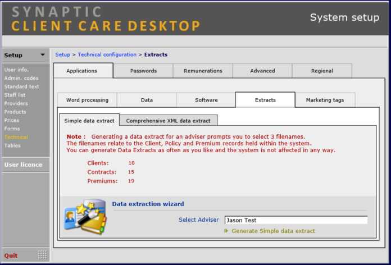391x265 pixels.
Task: Open User info. in the sidebar
Action: (x=16, y=70)
